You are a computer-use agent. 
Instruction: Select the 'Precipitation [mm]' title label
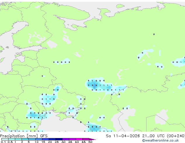[19, 136]
